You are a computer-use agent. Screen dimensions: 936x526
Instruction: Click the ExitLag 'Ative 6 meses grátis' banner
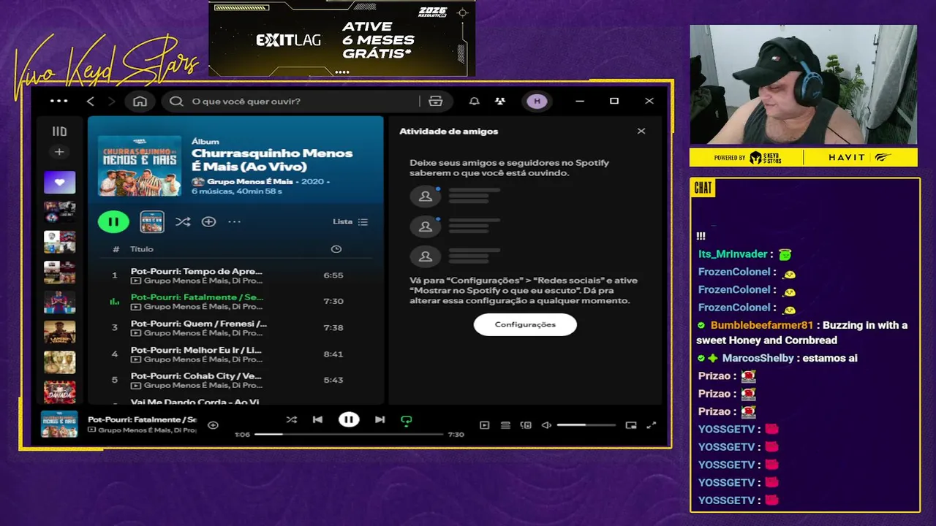click(x=342, y=39)
